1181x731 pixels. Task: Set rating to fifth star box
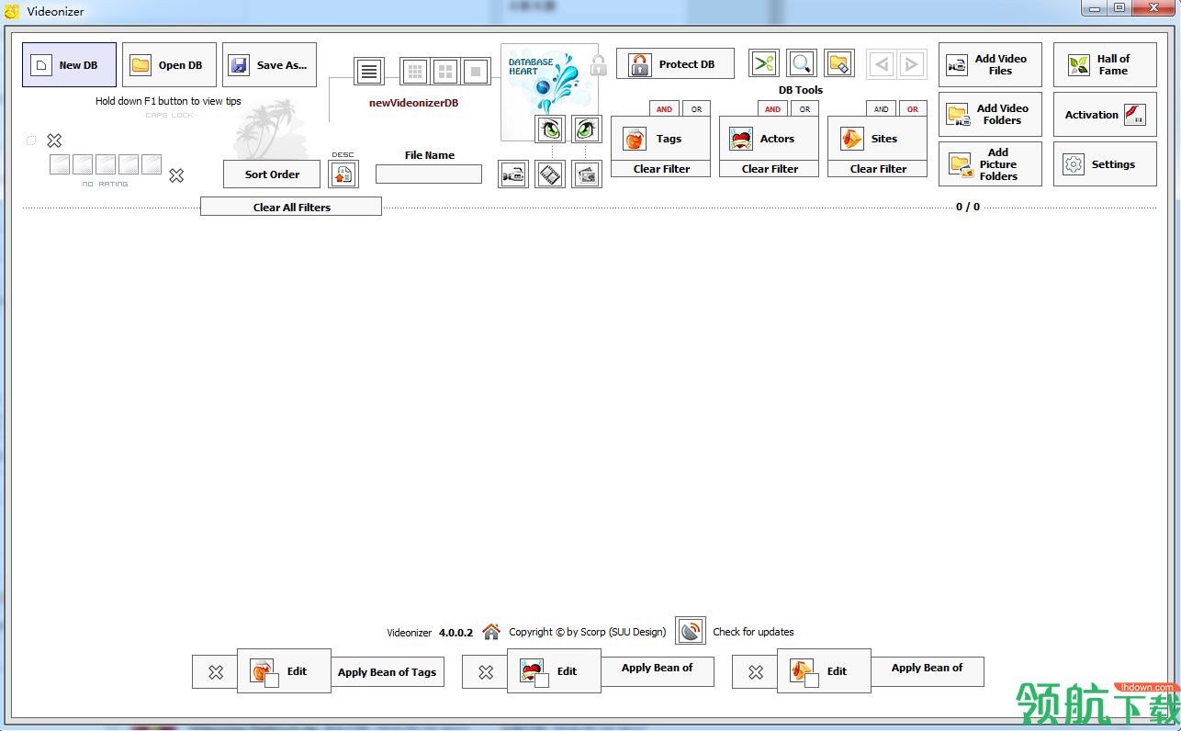152,164
